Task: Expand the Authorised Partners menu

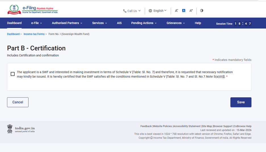Action: pos(67,23)
